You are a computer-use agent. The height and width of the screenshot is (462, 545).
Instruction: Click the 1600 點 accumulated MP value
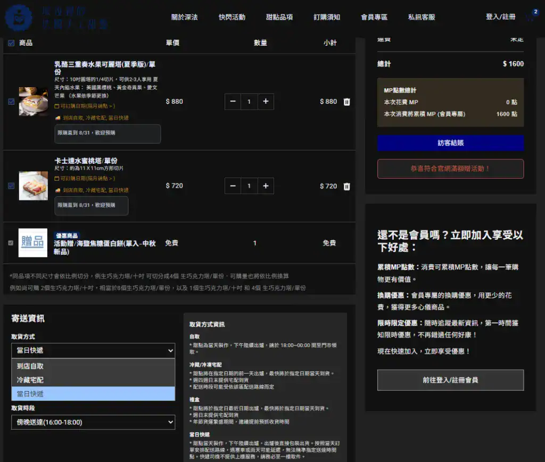coord(507,114)
